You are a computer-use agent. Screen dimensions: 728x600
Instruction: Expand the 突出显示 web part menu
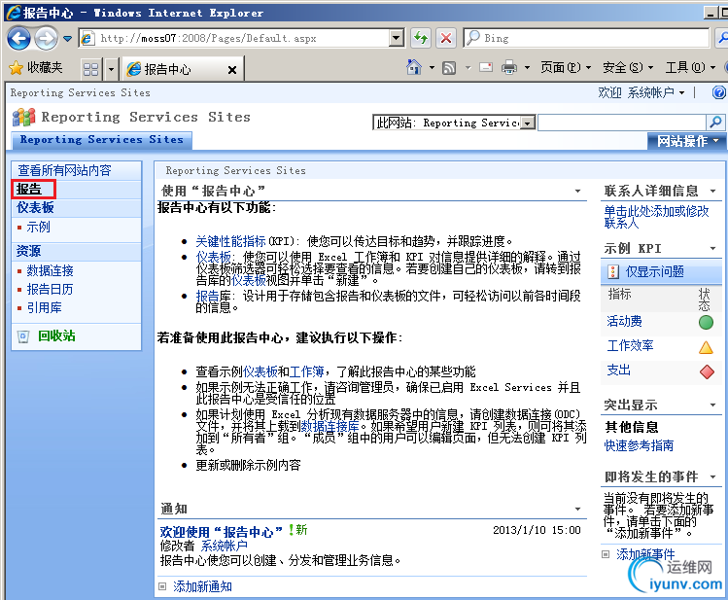pyautogui.click(x=712, y=406)
